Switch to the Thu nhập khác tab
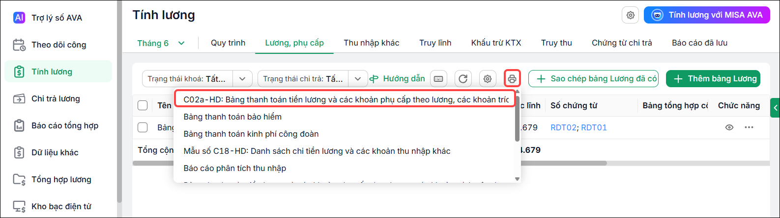 [372, 43]
